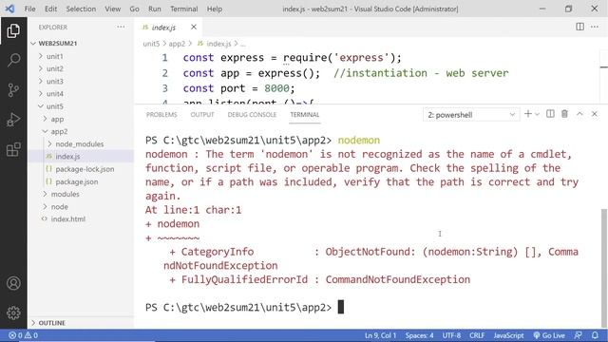608x342 pixels.
Task: Open editor more actions ellipsis
Action: [595, 27]
